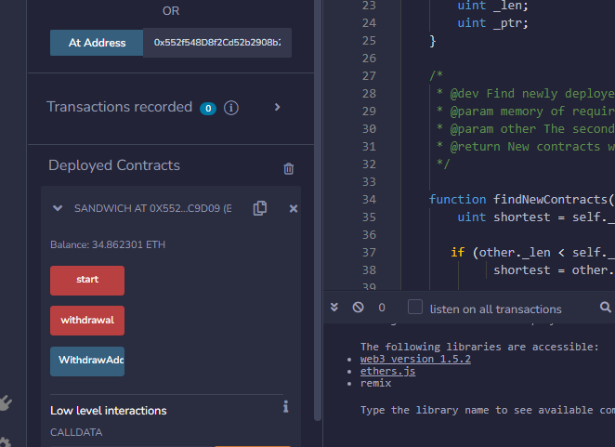Click line number 27 in gutter
This screenshot has height=447, width=615.
click(369, 76)
